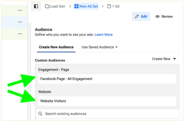Click the Engagement - Page group label
Screen dimensions: 185x122
tap(54, 70)
